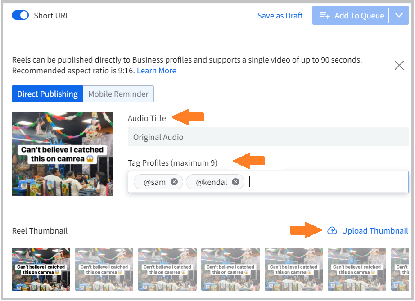Switch to Mobile Reminder tab
This screenshot has height=301, width=415.
click(x=118, y=94)
